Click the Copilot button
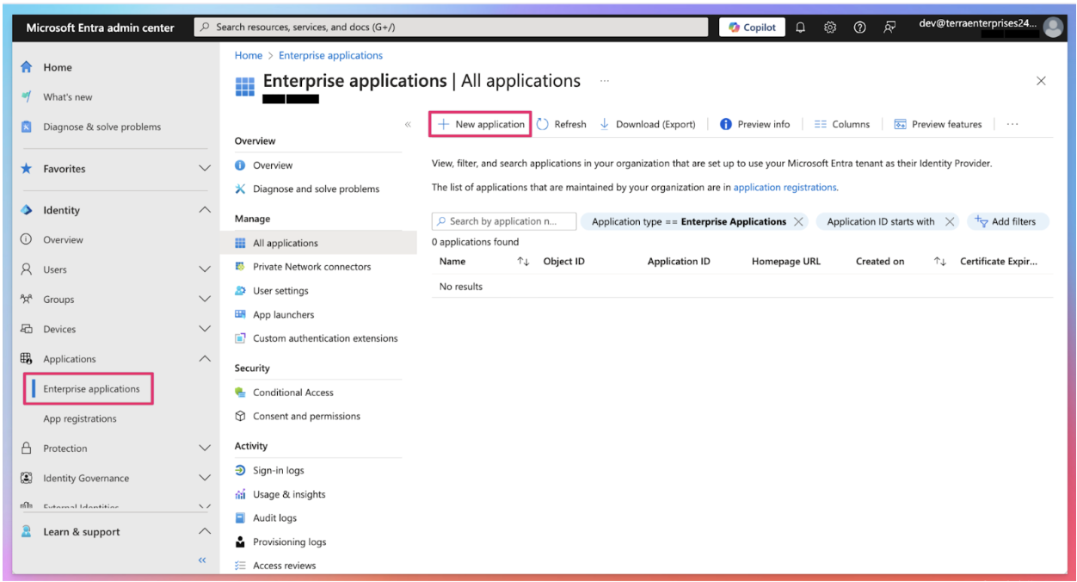The image size is (1077, 582). click(x=753, y=28)
